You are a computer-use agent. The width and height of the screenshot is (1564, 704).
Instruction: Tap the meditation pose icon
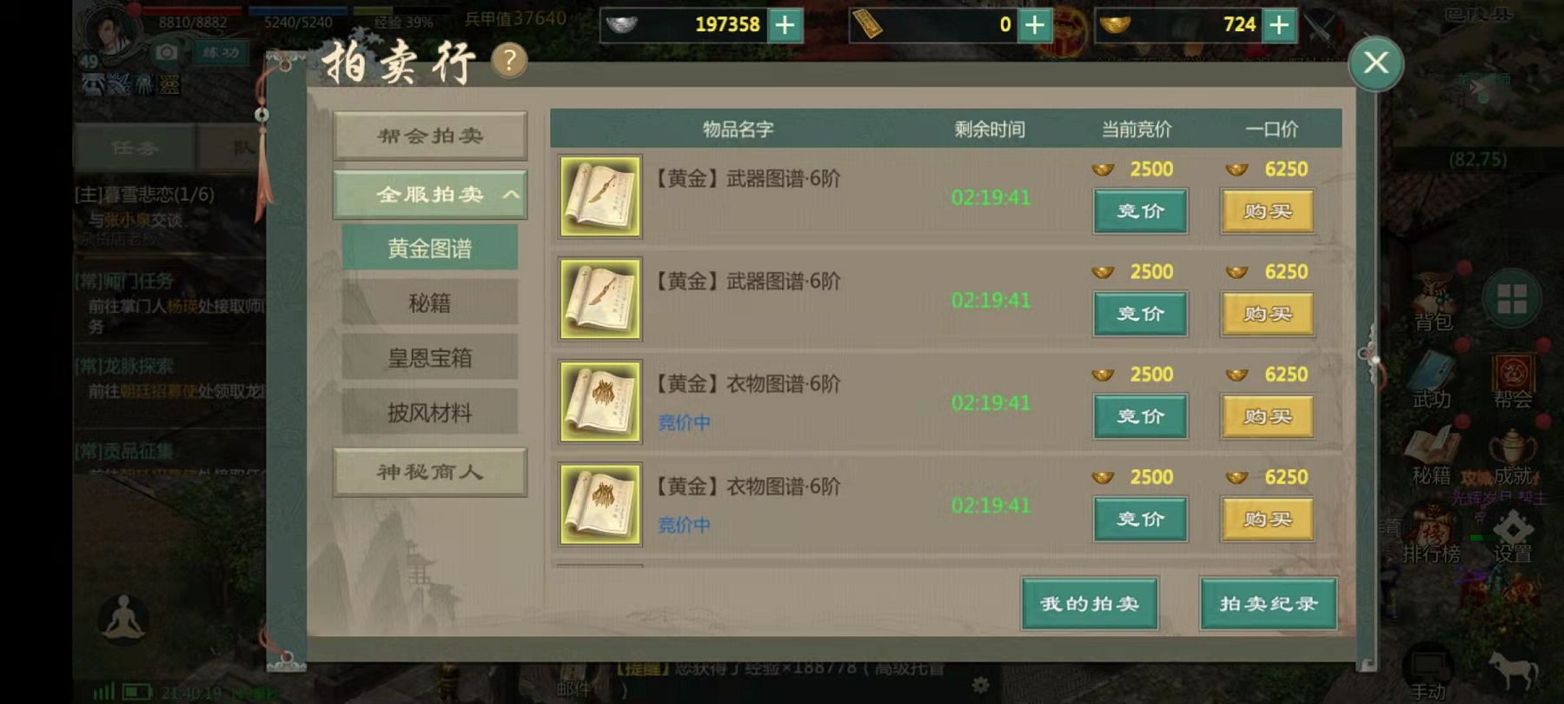(x=123, y=618)
